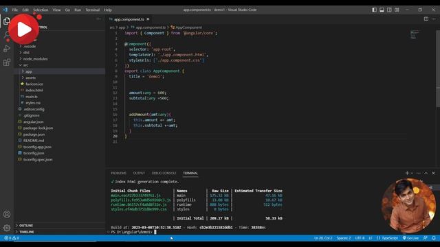The image size is (440, 247).
Task: Open the Go menu
Action: [x=67, y=10]
